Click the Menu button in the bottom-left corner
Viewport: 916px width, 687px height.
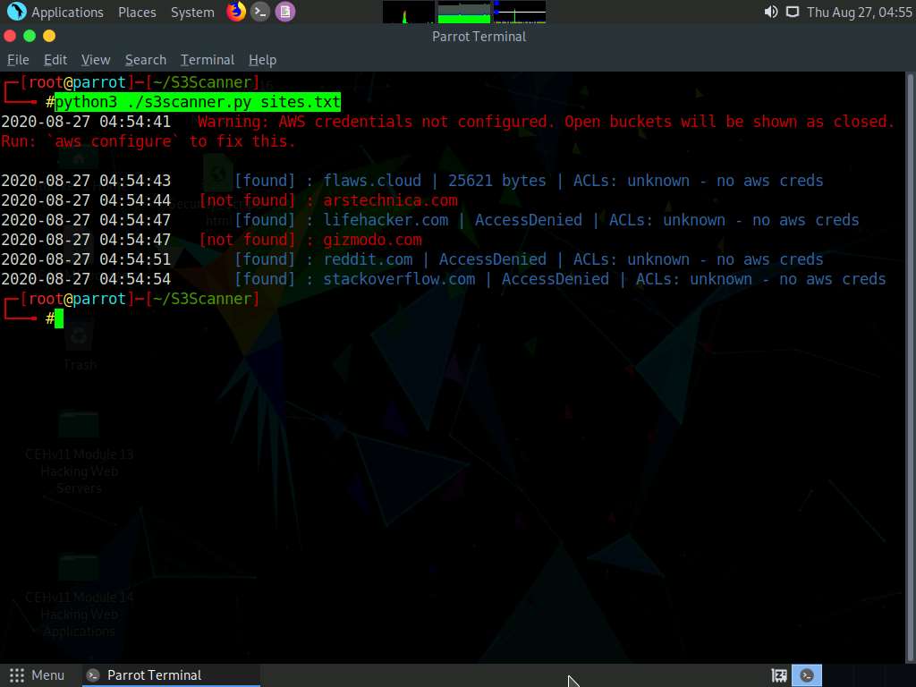[x=38, y=674]
